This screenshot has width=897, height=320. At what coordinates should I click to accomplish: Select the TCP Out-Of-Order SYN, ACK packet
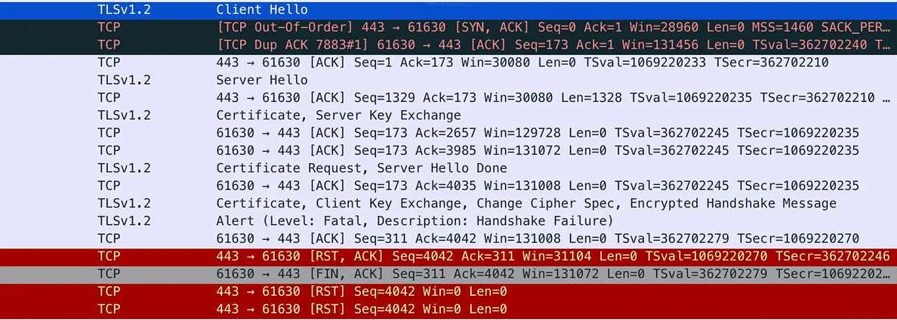448,27
